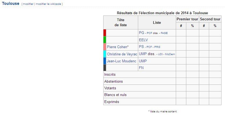Click the red PG color swatch
Viewport: 225px width, 115px height.
click(x=105, y=33)
